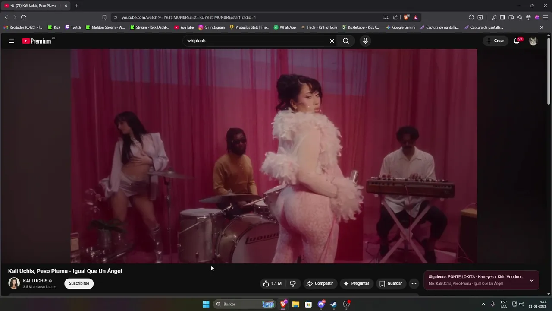Select the Kali Uchis, Peso Pluma tab

coord(35,6)
